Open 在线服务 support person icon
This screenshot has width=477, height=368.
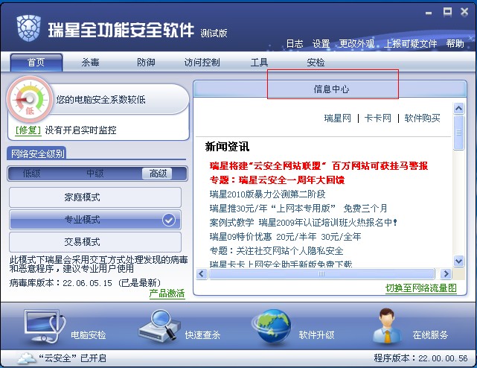(387, 326)
